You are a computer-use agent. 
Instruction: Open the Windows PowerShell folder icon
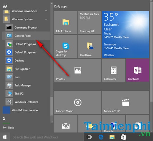tap(6, 12)
